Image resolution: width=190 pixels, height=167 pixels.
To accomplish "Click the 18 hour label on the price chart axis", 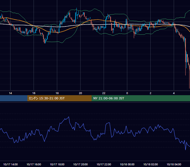I will (57, 93).
